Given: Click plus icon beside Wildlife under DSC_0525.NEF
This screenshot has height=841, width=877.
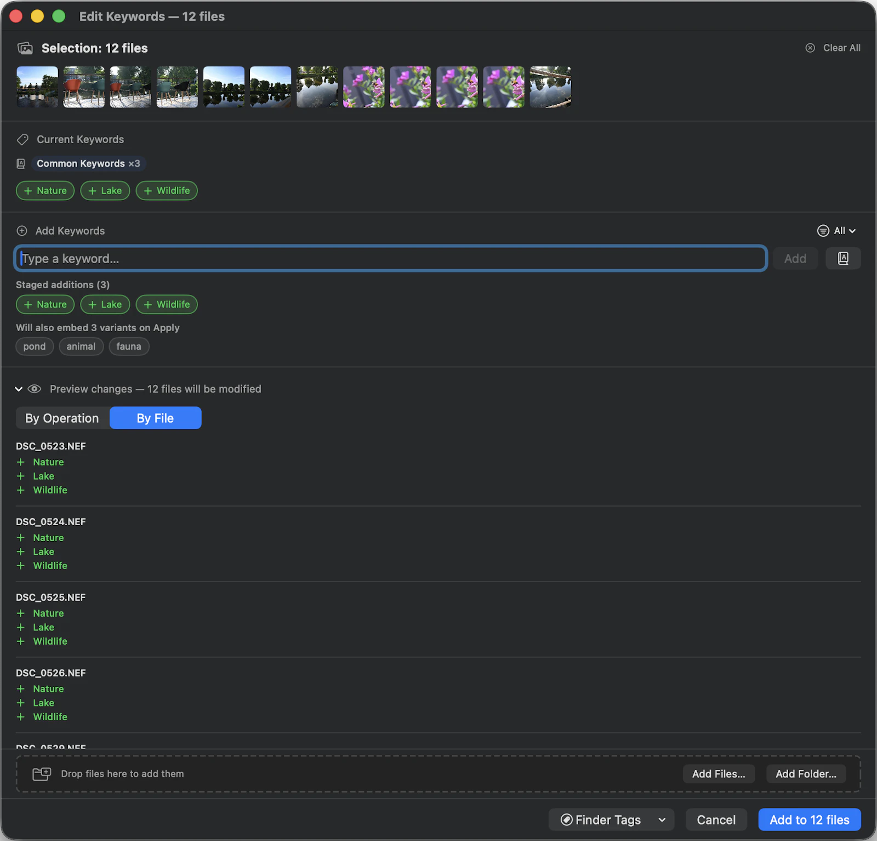Looking at the screenshot, I should pos(21,641).
